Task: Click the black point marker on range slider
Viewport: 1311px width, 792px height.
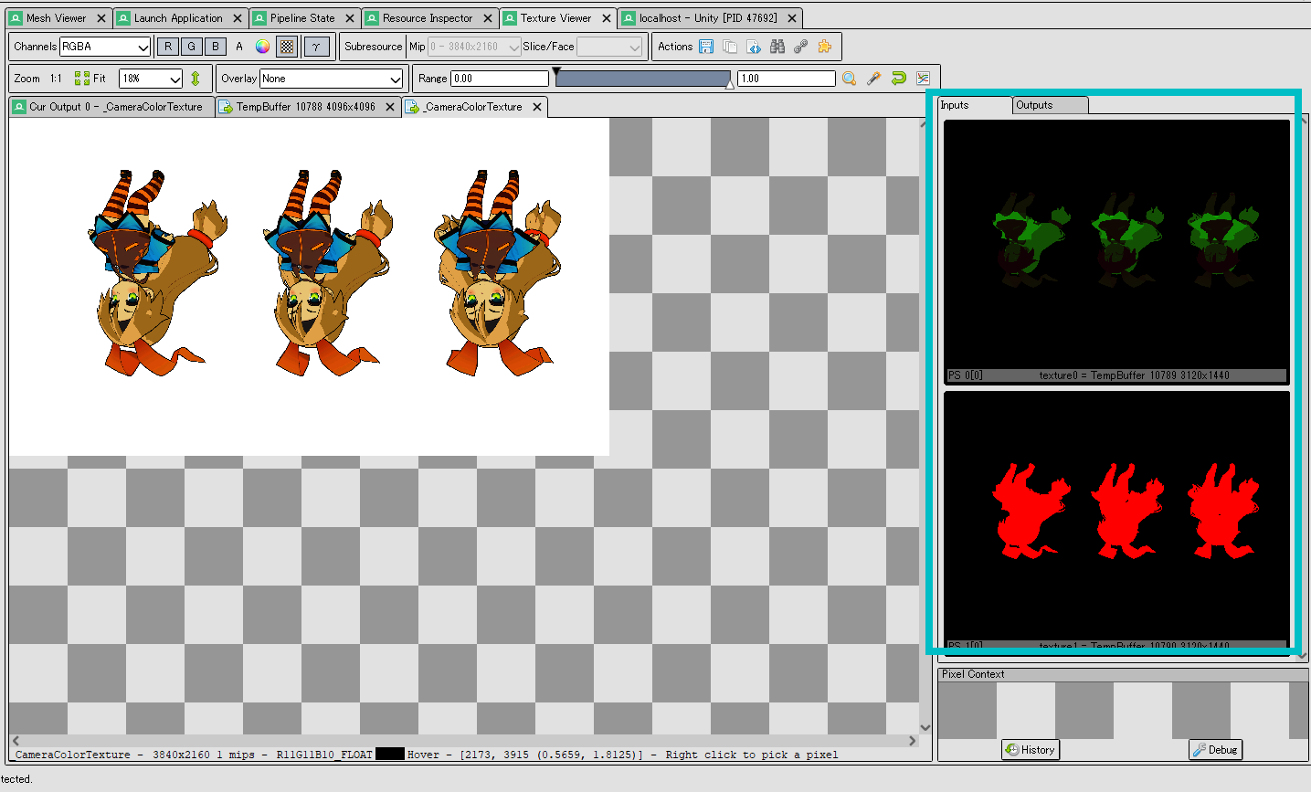Action: (556, 71)
